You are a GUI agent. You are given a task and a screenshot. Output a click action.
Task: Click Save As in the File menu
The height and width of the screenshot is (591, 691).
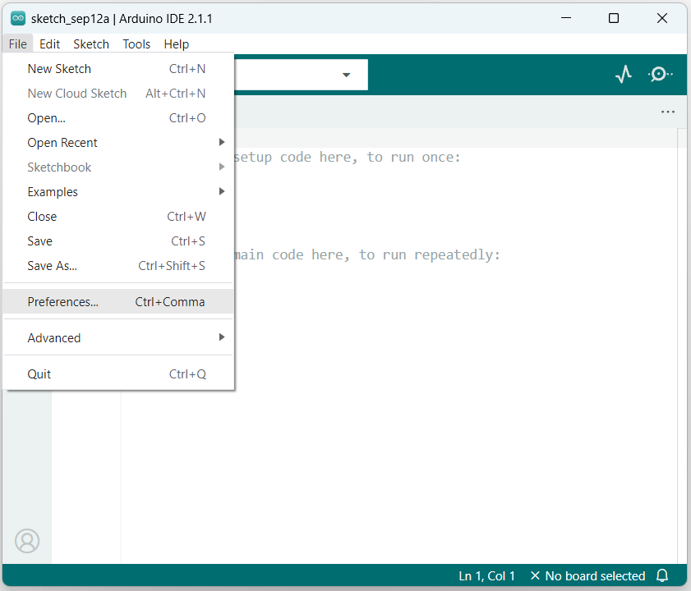51,265
